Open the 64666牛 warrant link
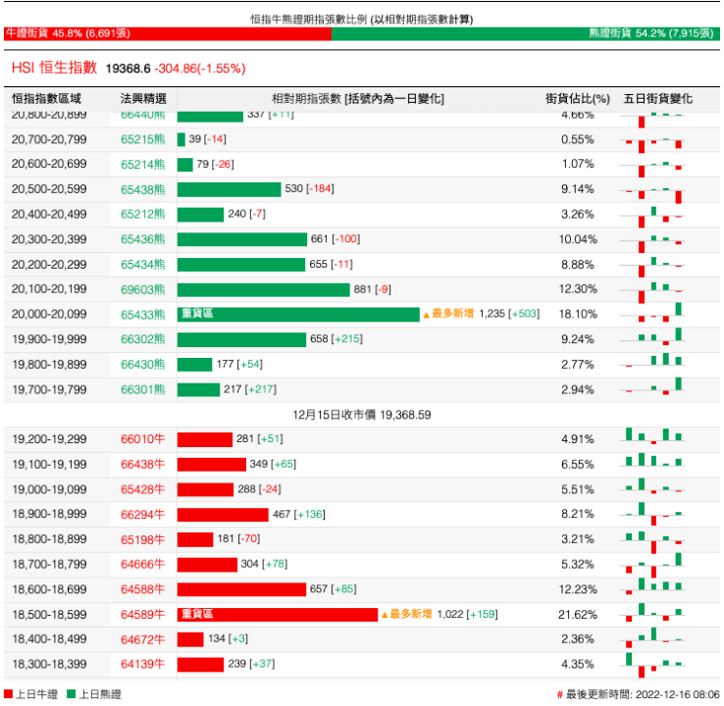Screen dimensions: 724x706 (x=142, y=565)
